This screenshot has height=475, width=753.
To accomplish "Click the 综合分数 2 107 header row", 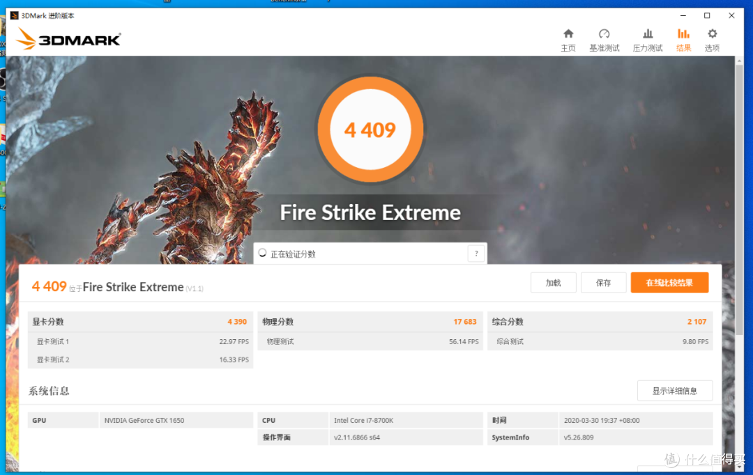I will coord(600,322).
